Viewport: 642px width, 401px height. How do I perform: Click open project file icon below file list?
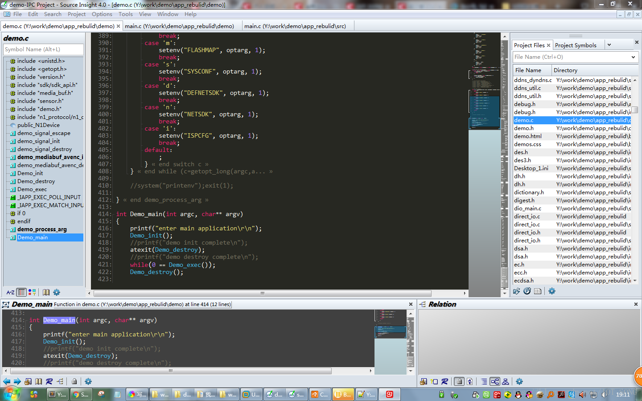[517, 291]
